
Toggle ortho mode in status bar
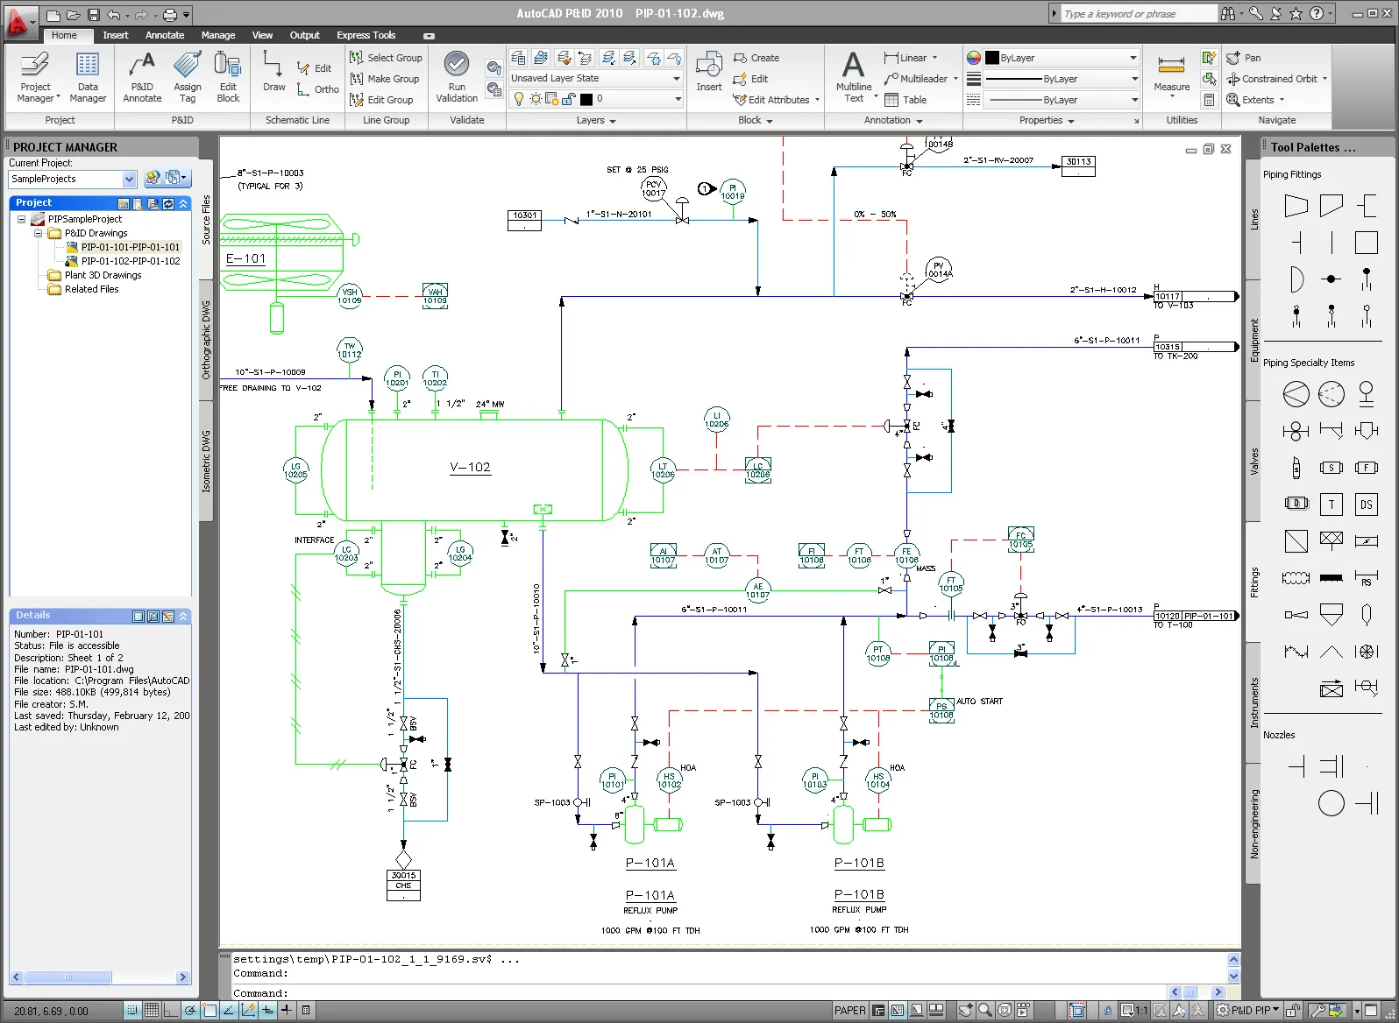pyautogui.click(x=171, y=1010)
